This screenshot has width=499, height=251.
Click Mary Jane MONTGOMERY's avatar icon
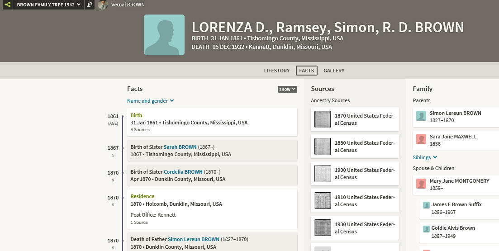tap(421, 184)
